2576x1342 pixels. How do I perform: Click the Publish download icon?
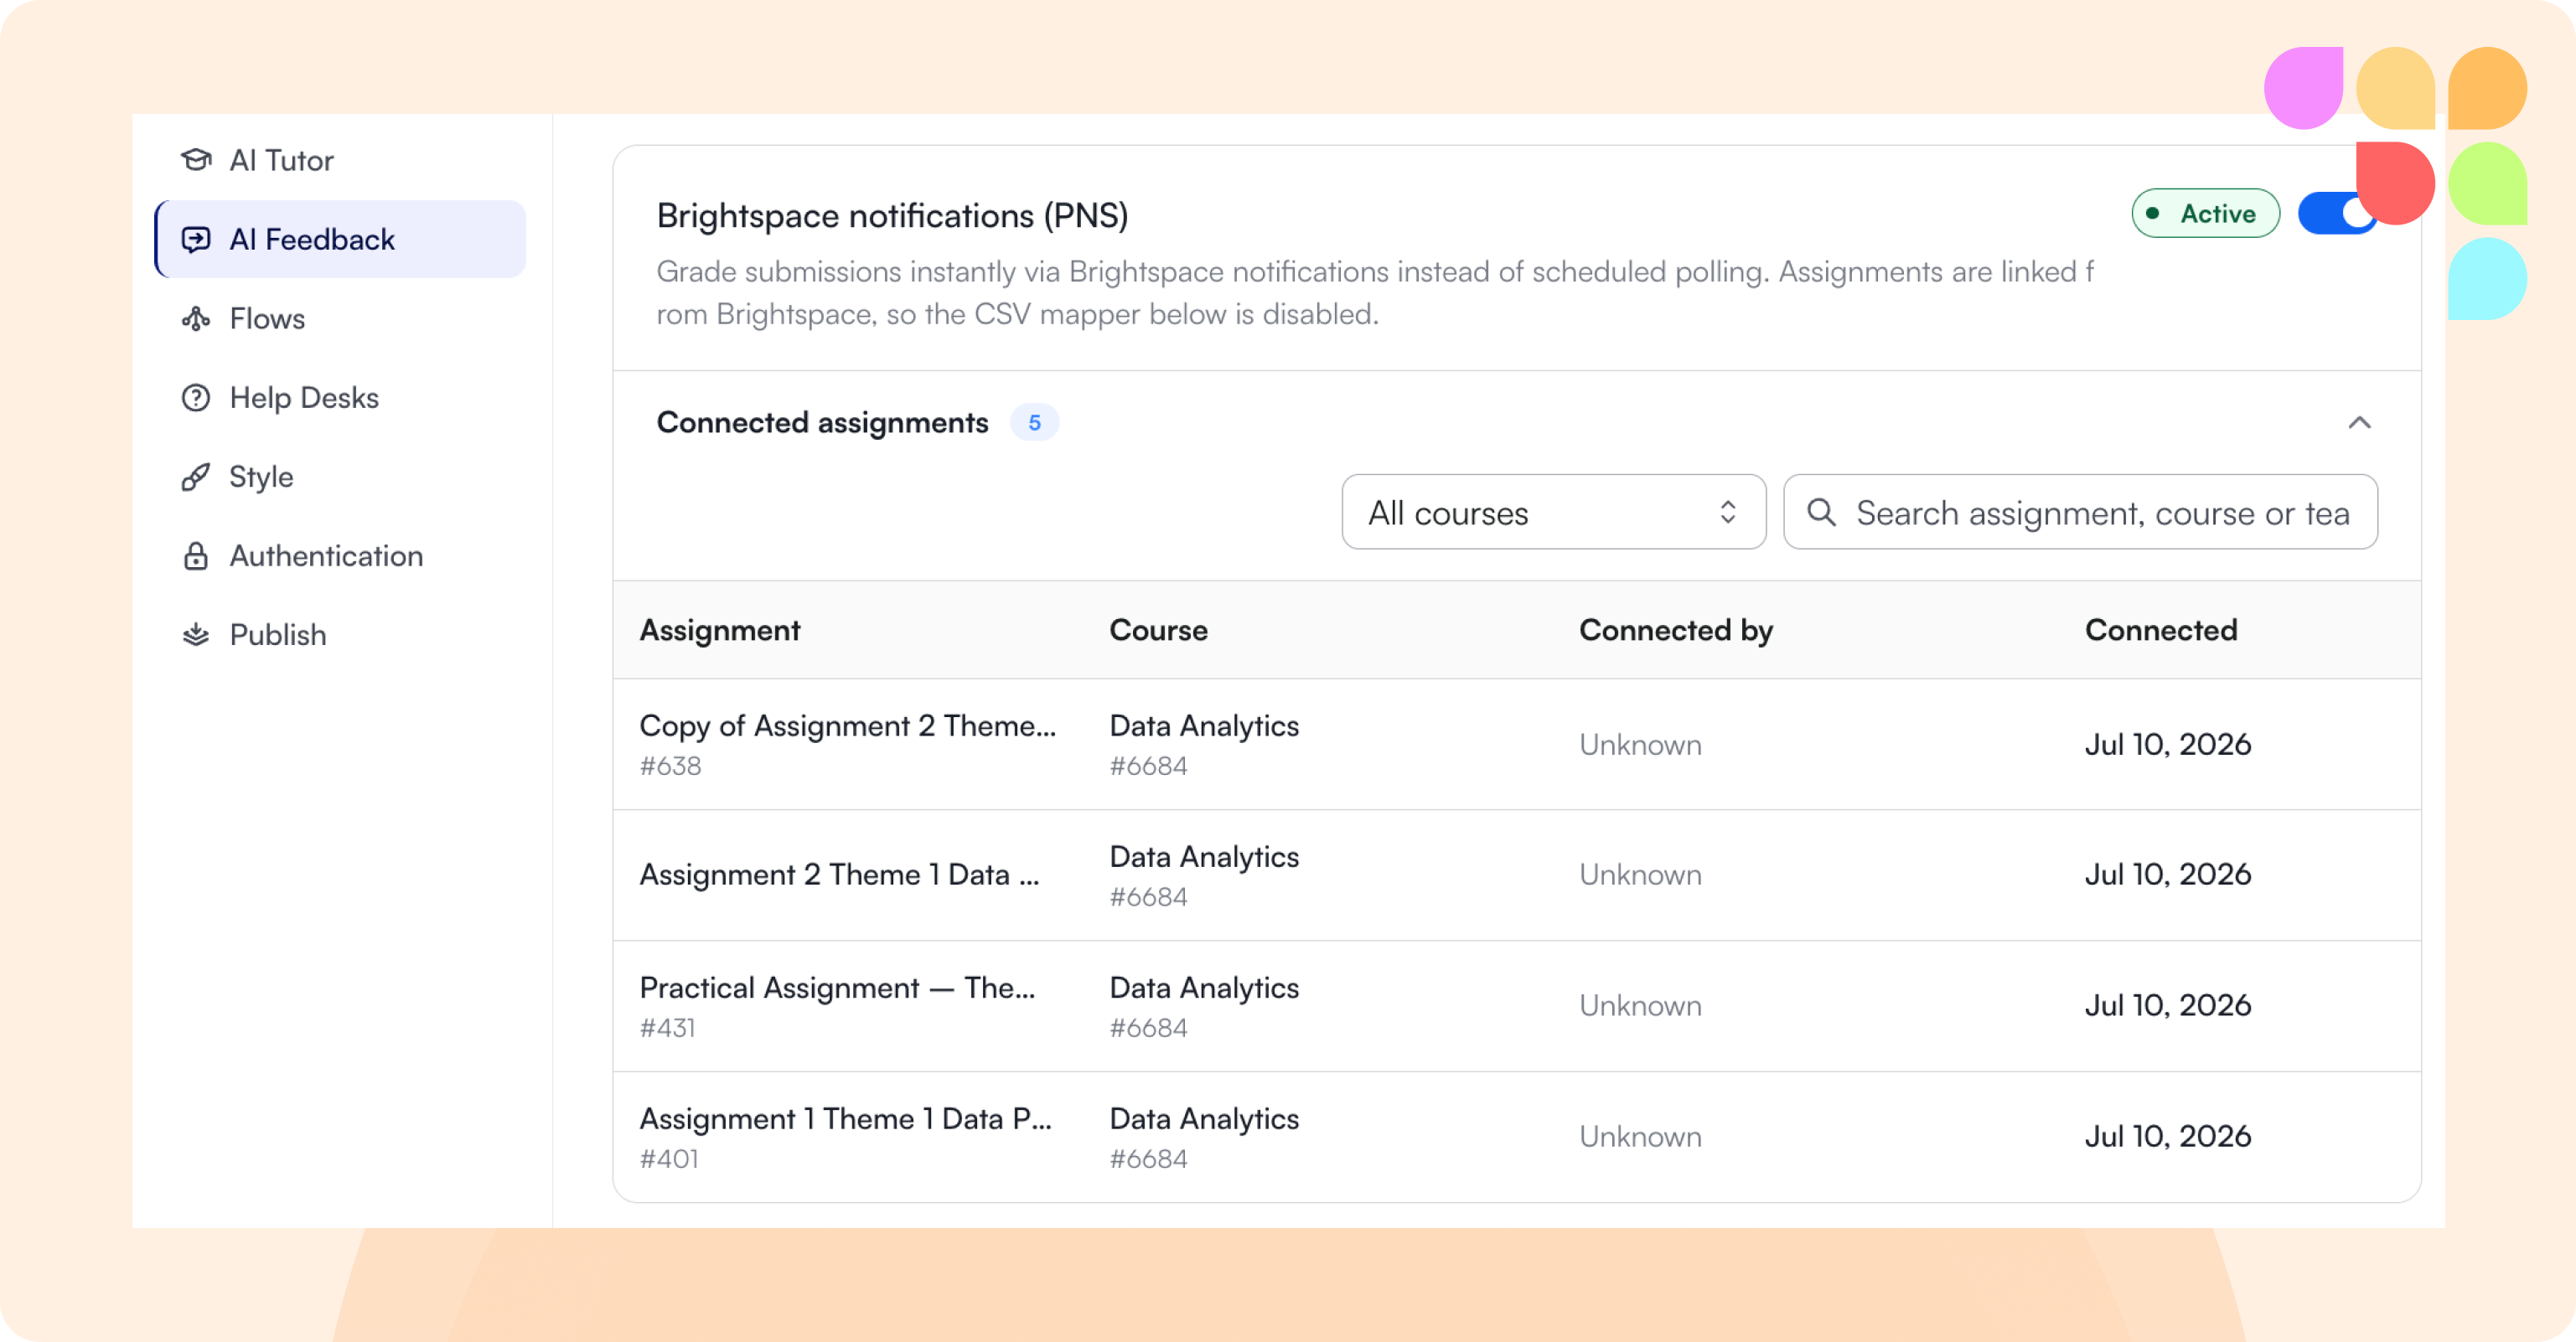(196, 635)
